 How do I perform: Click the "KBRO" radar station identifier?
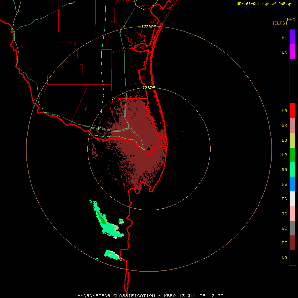point(170,296)
